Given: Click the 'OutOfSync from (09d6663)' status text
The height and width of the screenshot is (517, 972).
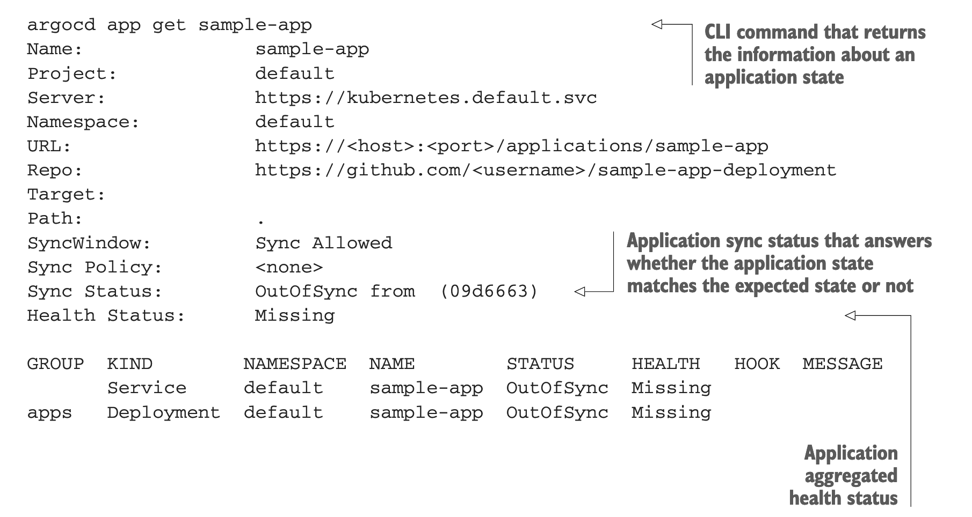Looking at the screenshot, I should [396, 291].
